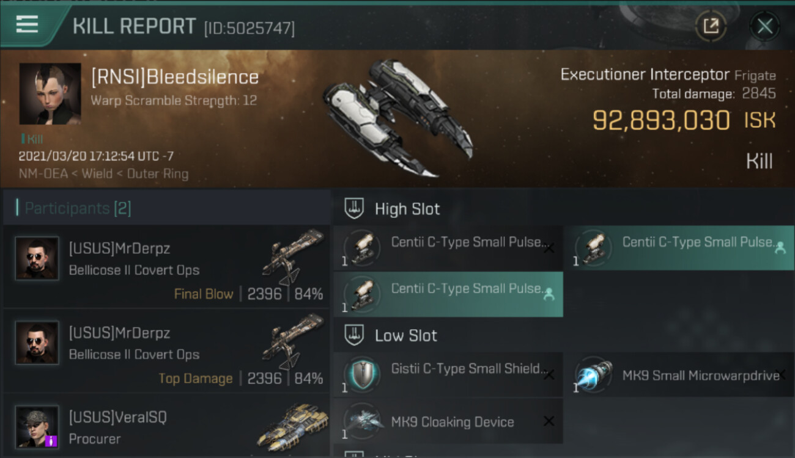The width and height of the screenshot is (795, 458).
Task: Click the X mark on Gistii Shield module
Action: [549, 374]
